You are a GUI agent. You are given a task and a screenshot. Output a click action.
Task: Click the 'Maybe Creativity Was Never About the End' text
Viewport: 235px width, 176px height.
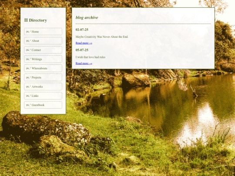pos(102,37)
